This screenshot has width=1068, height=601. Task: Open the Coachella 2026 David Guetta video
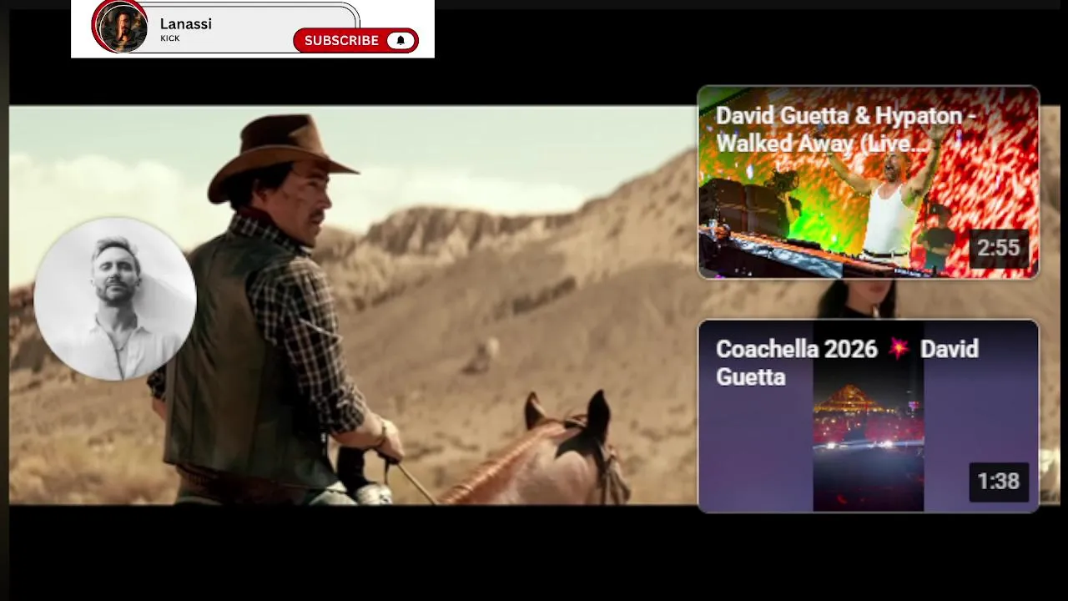coord(869,416)
